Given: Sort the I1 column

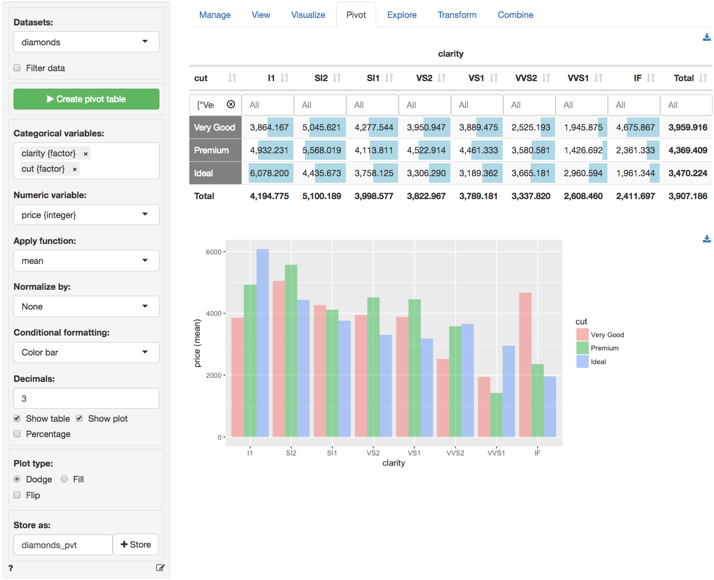Looking at the screenshot, I should tap(285, 78).
